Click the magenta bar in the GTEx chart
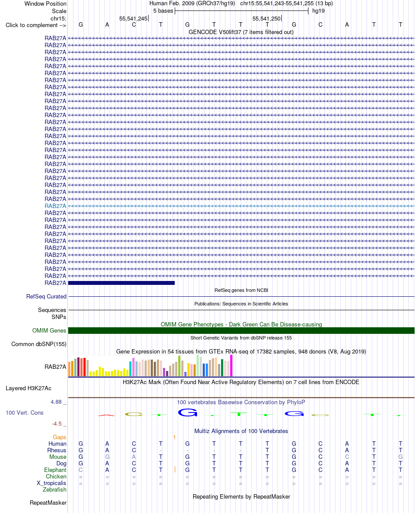 pyautogui.click(x=231, y=366)
